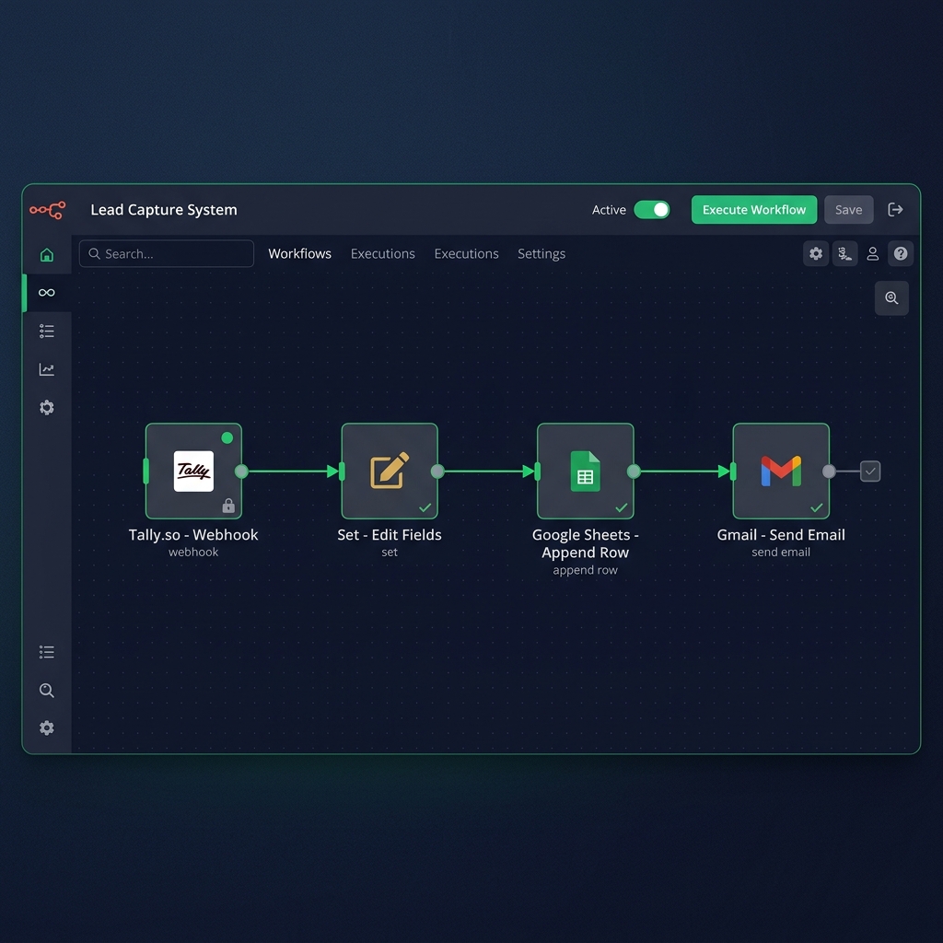Open the top-right gear settings icon
Screen dimensions: 943x943
coord(816,253)
